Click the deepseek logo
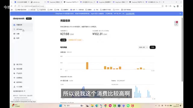 coord(19,19)
